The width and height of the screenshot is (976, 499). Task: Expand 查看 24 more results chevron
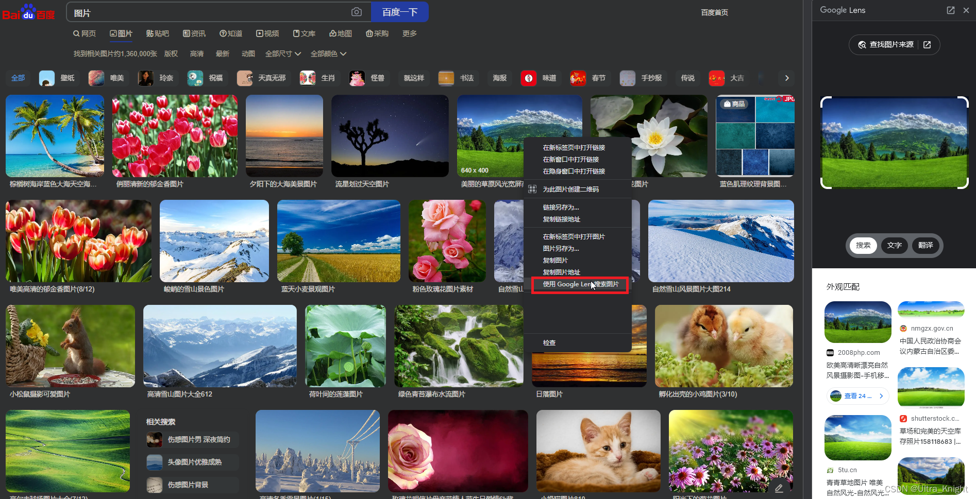881,396
